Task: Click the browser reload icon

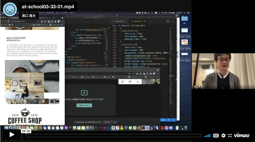Action: (9, 21)
